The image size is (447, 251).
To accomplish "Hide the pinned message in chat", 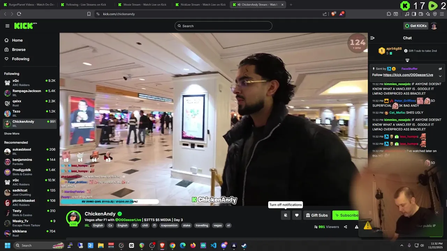I will point(440,69).
